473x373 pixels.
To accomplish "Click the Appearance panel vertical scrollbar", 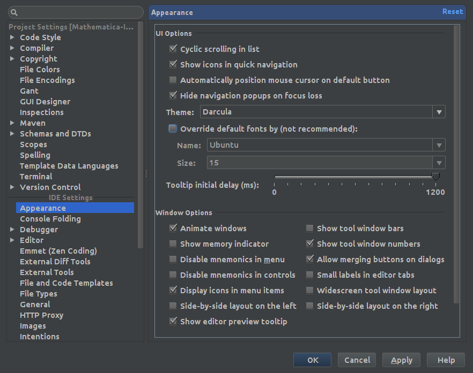I will click(x=456, y=164).
